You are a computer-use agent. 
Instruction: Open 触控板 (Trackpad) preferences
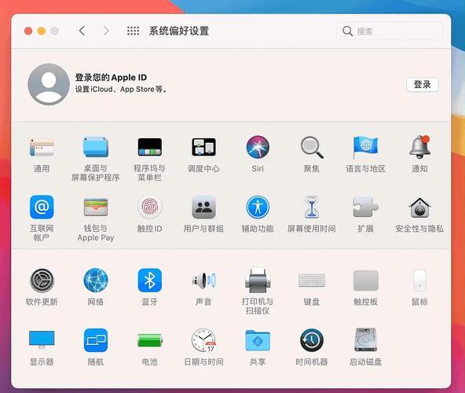click(366, 280)
